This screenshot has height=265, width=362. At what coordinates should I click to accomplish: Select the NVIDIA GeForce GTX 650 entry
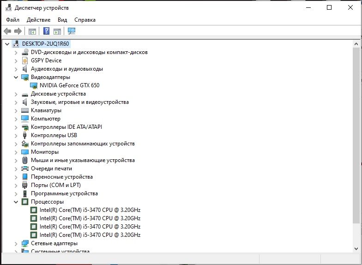[69, 85]
